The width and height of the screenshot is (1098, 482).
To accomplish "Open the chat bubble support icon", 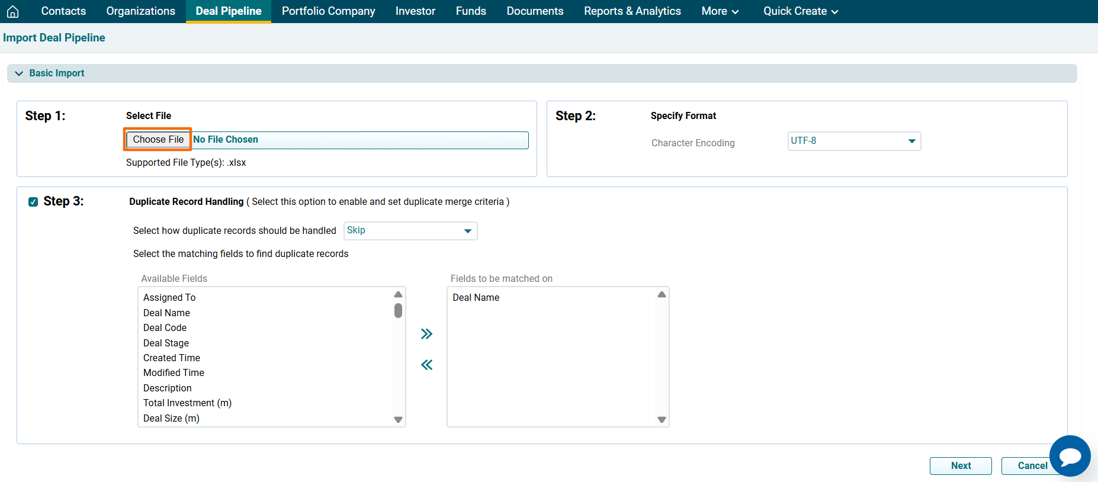I will (1070, 456).
